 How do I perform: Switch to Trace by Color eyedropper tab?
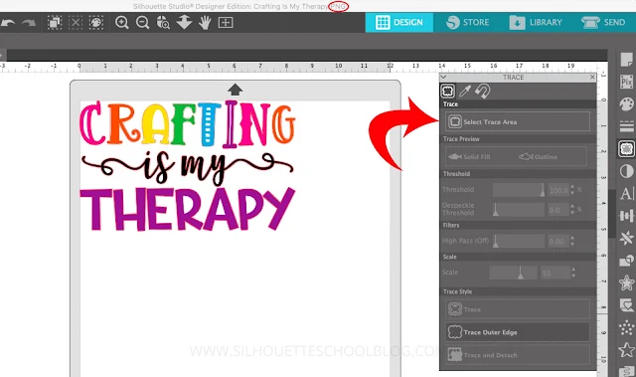(465, 91)
